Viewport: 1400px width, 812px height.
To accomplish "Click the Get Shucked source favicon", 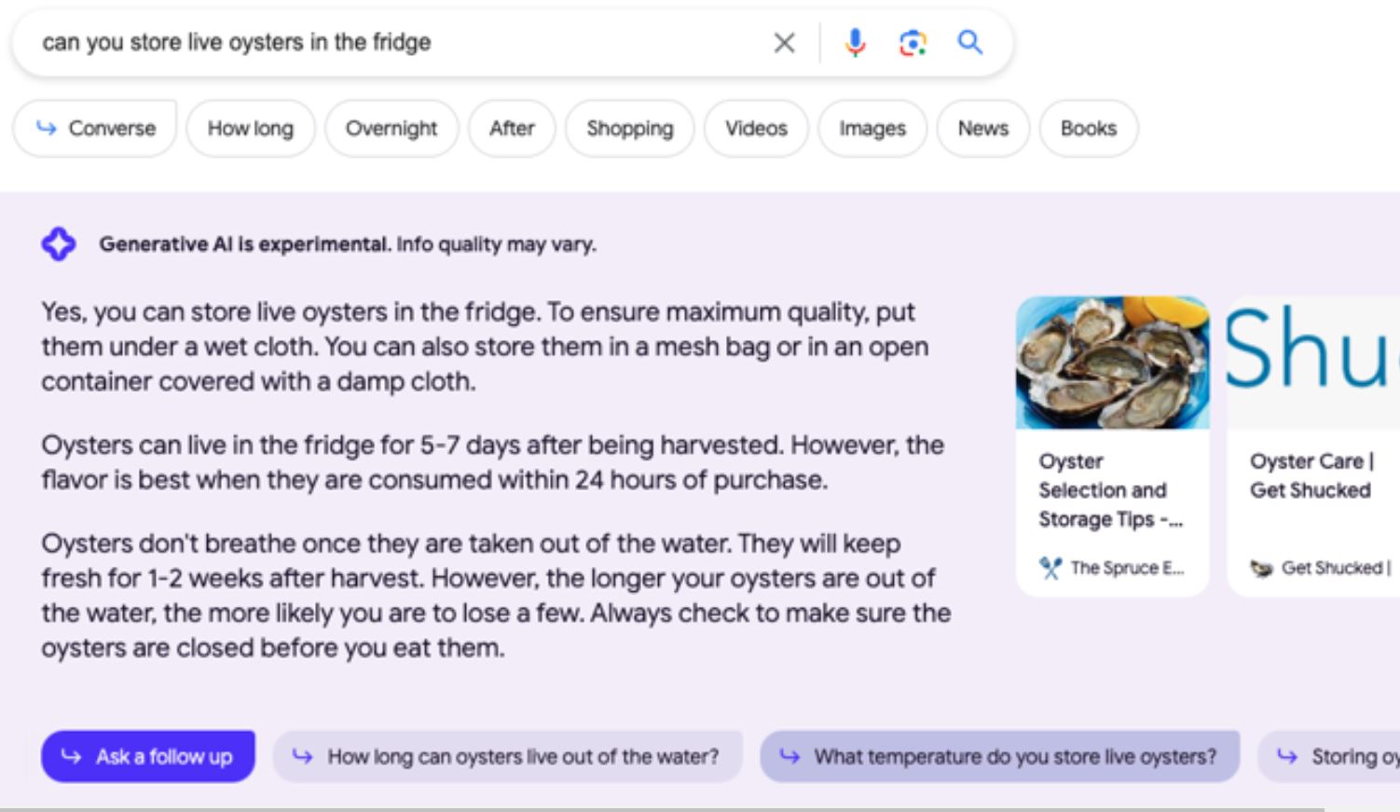I will click(x=1261, y=568).
